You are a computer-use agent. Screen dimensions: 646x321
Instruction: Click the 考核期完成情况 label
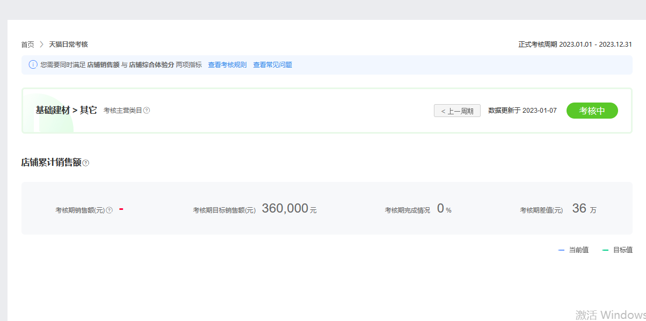pyautogui.click(x=407, y=210)
